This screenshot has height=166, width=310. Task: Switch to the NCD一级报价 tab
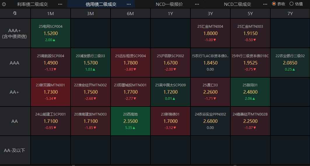169,4
